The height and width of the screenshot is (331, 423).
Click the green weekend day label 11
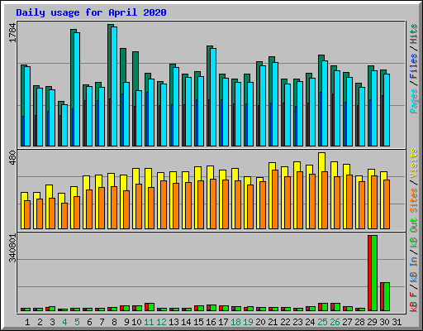tap(149, 322)
